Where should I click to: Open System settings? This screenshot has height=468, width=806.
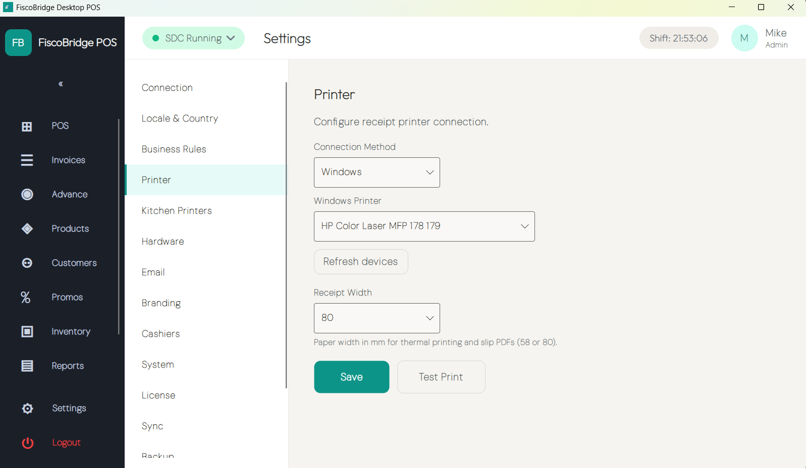tap(205, 365)
